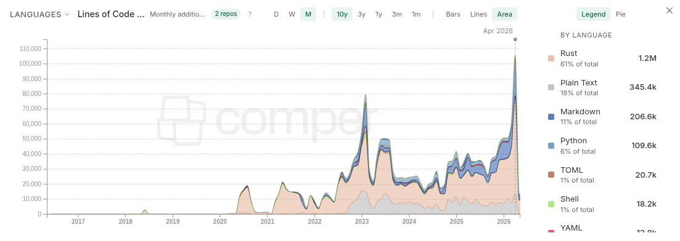The width and height of the screenshot is (680, 241).
Task: Click the 345.4k Plain Text total
Action: pyautogui.click(x=643, y=87)
